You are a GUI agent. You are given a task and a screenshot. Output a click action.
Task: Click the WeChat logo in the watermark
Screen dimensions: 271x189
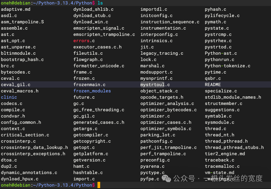coord(166,179)
